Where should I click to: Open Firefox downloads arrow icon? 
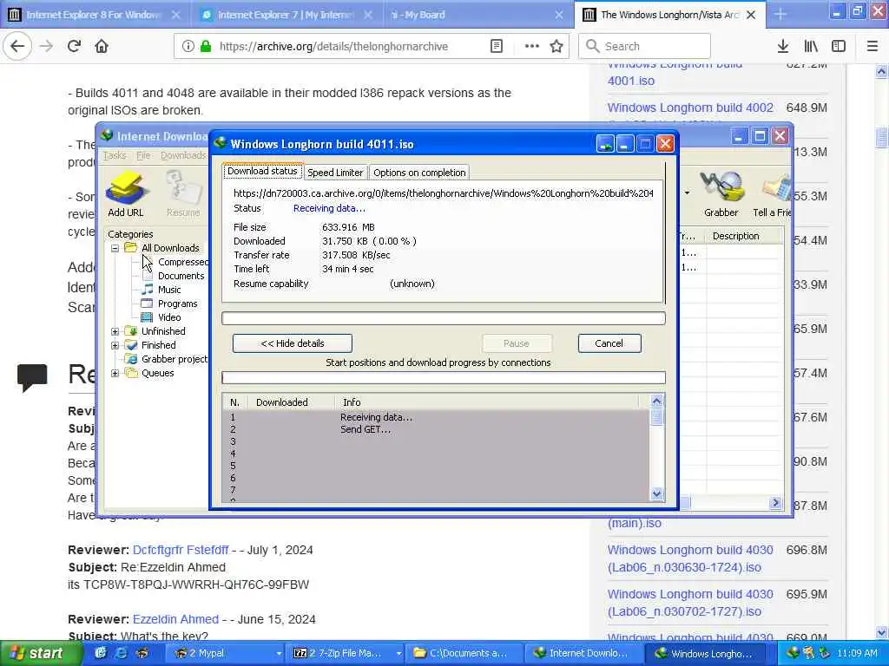click(783, 46)
